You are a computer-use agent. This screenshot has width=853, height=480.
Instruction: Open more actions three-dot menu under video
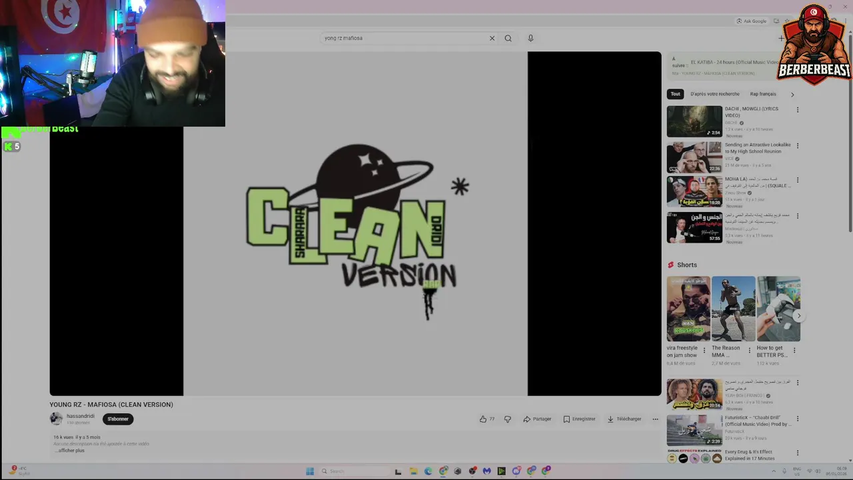(x=655, y=419)
